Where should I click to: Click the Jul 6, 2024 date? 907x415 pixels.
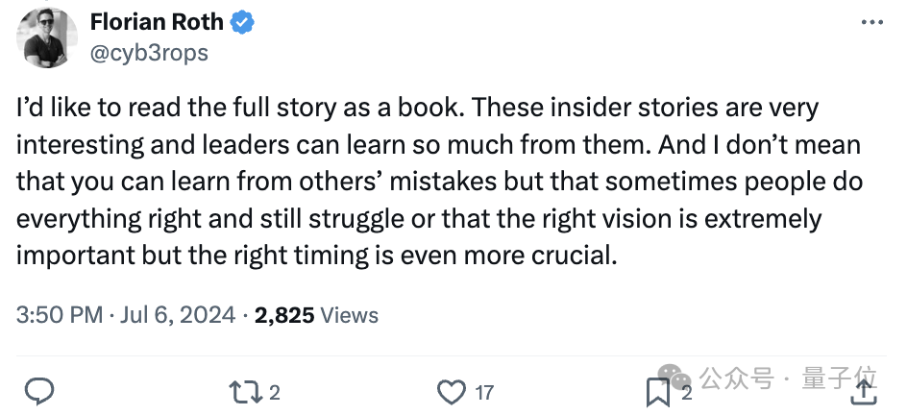click(x=180, y=315)
